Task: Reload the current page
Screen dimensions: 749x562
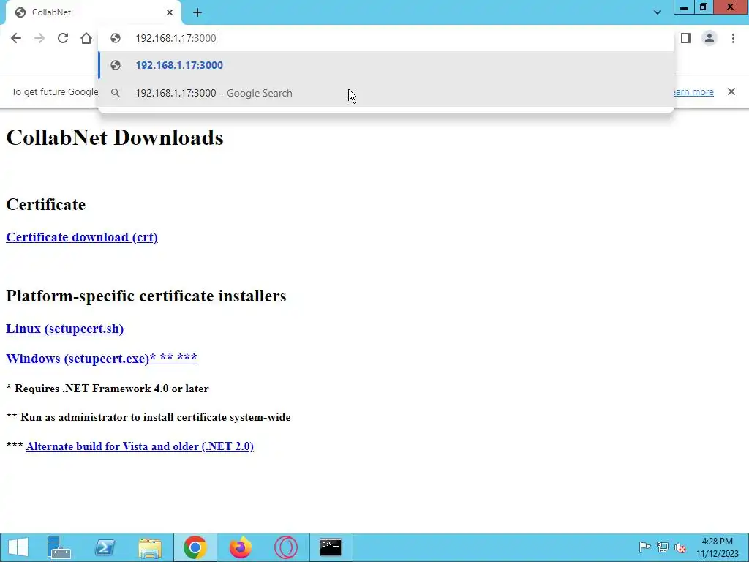Action: [x=63, y=38]
